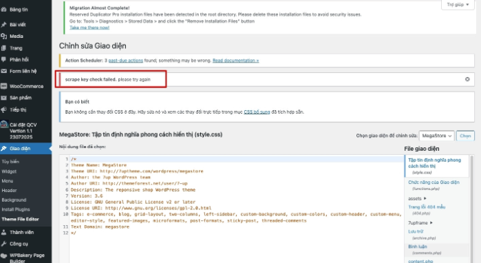Open Bài viết menu
481x263 pixels.
coord(17,25)
